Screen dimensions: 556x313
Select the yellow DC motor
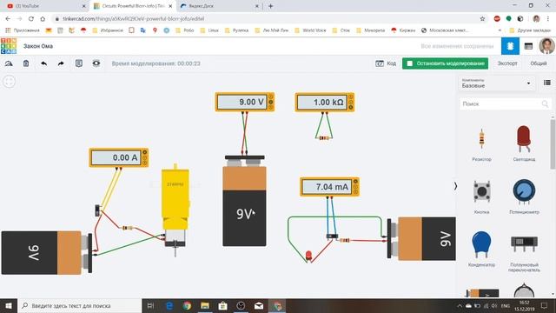point(175,208)
